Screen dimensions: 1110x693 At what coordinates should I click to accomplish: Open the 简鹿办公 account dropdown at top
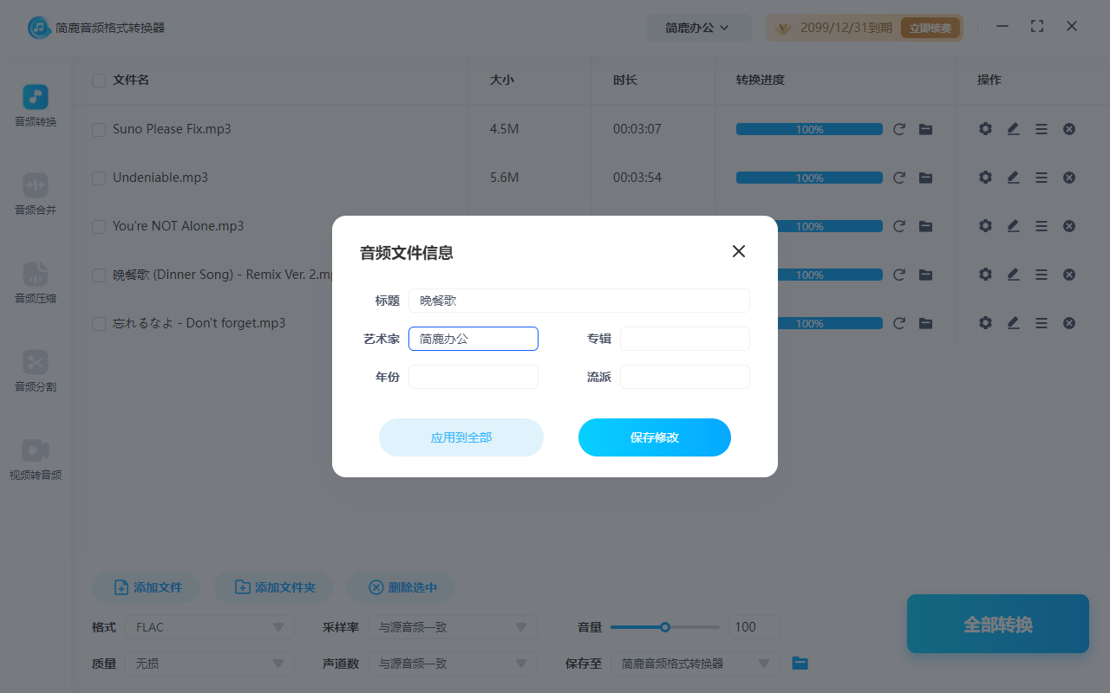coord(699,27)
